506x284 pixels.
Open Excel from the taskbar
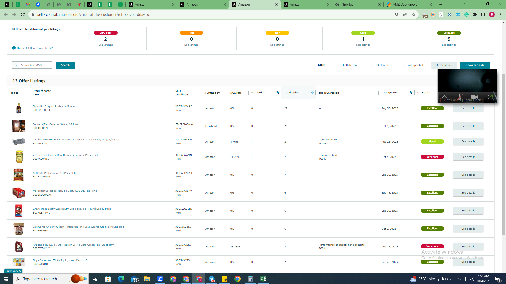263,279
